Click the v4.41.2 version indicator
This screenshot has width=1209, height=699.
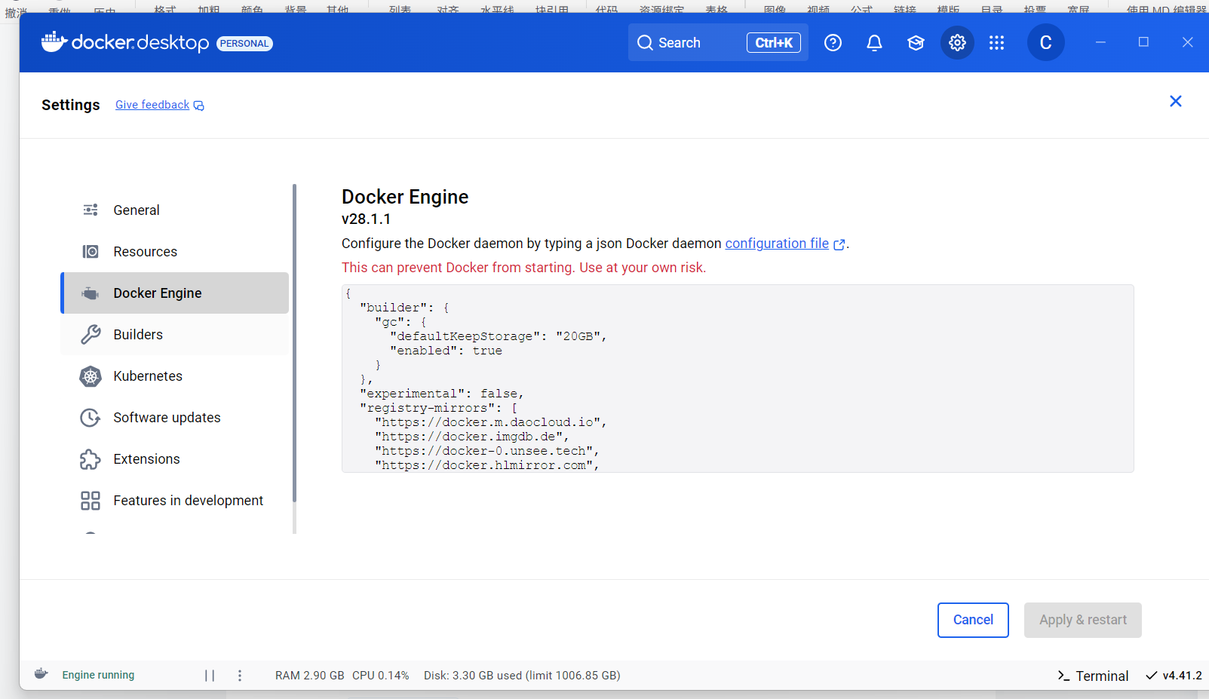(x=1174, y=676)
